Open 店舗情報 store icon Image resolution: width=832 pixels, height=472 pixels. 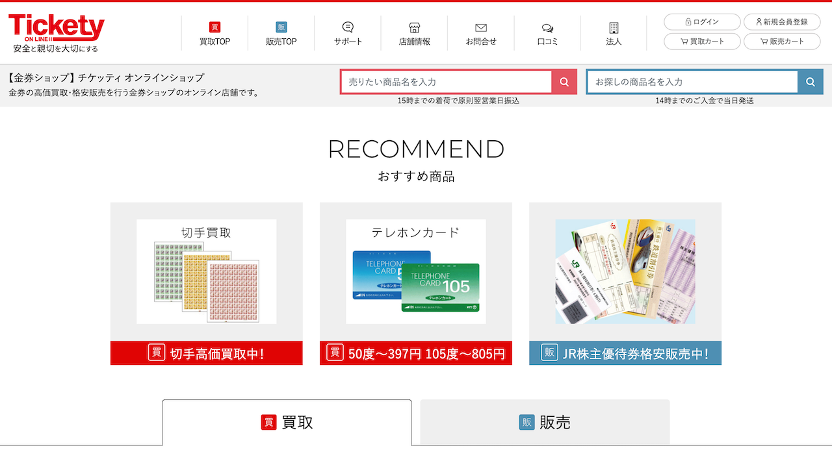point(414,27)
